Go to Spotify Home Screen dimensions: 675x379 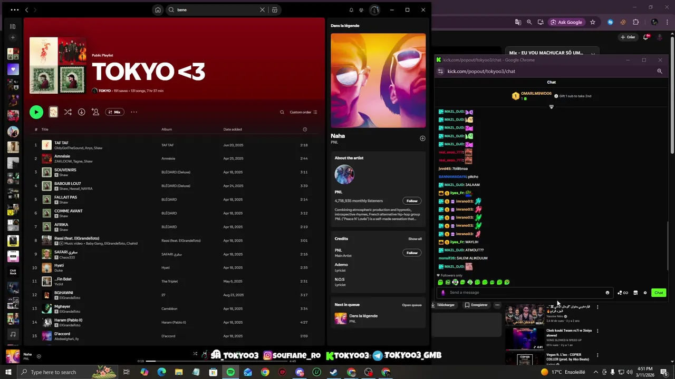(x=158, y=9)
